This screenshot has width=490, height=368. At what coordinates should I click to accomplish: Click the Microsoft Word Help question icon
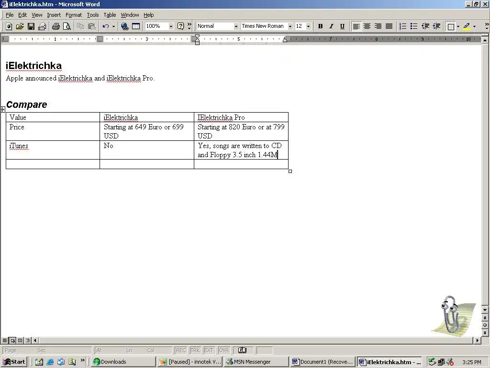180,26
